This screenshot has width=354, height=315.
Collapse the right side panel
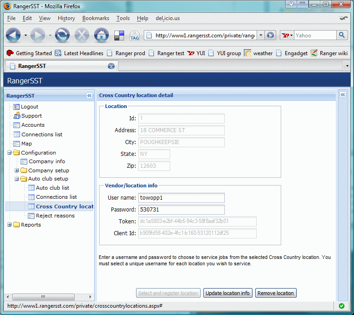[x=343, y=94]
